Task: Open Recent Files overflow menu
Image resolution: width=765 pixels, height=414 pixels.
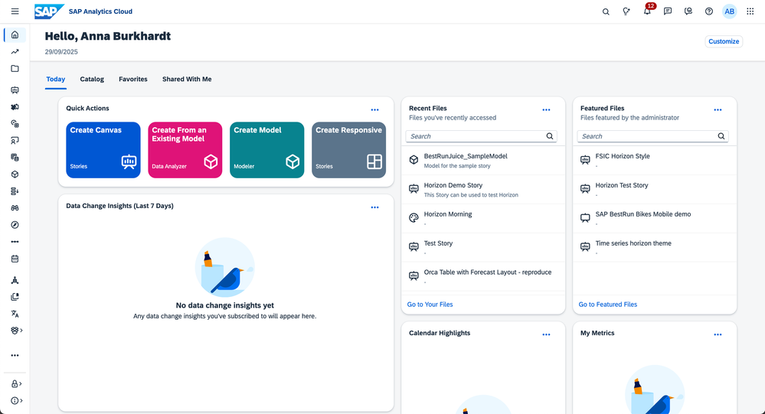Action: [546, 109]
